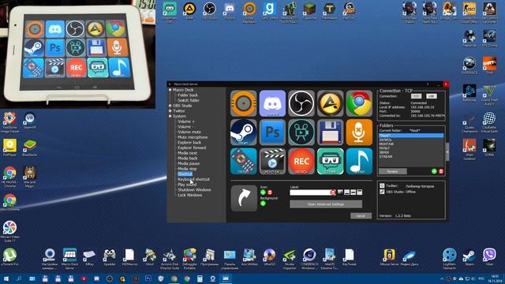Image resolution: width=505 pixels, height=284 pixels.
Task: Collapse the System tree node
Action: tap(170, 116)
